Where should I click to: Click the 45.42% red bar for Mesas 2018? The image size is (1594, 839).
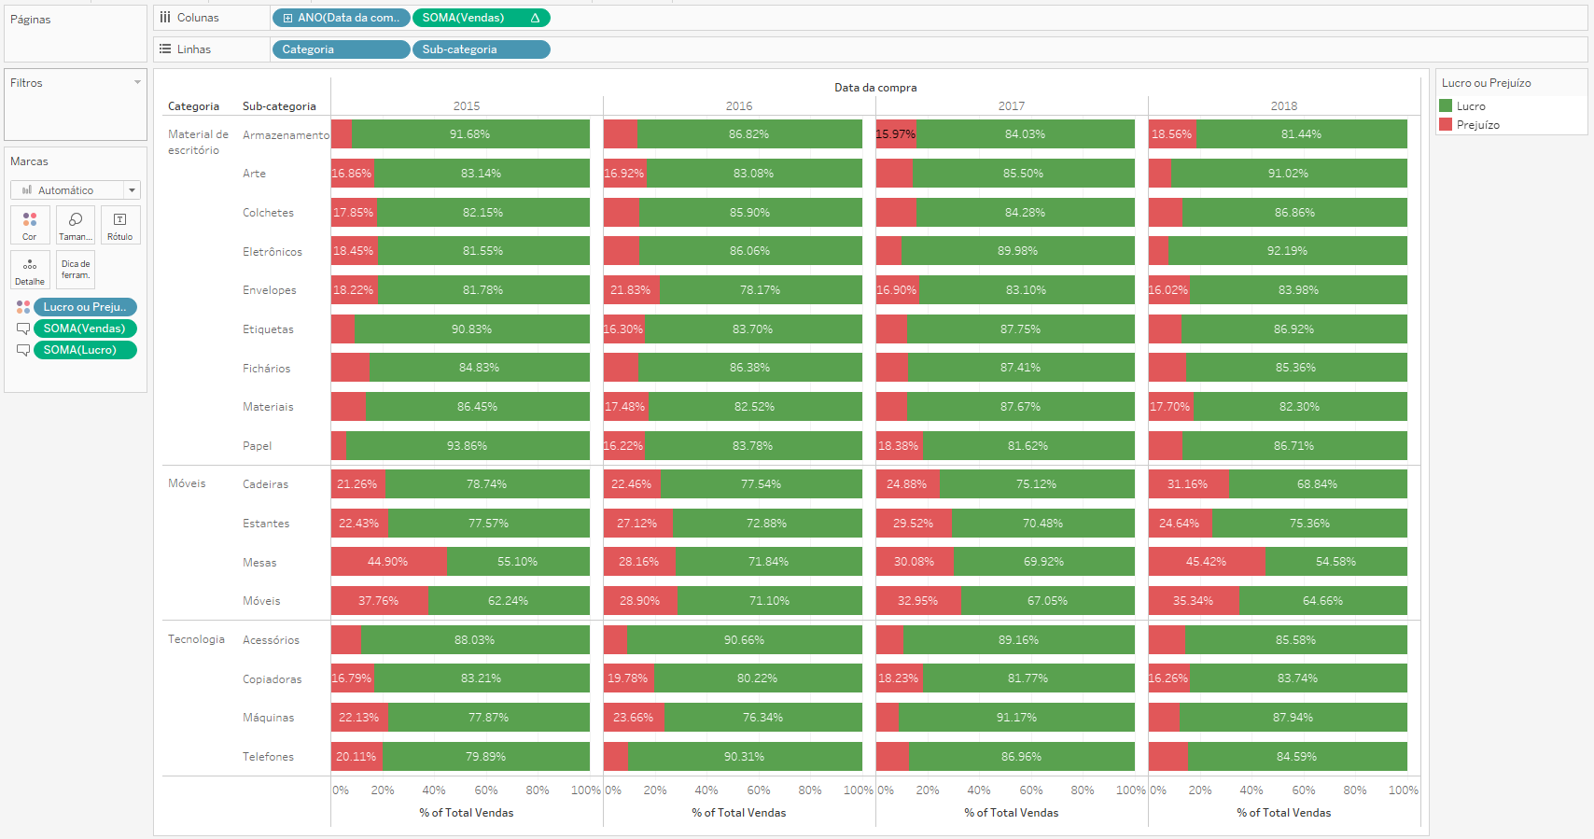(1207, 562)
